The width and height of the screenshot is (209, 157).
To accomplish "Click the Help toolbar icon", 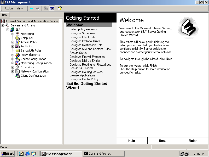I will coord(60,8).
